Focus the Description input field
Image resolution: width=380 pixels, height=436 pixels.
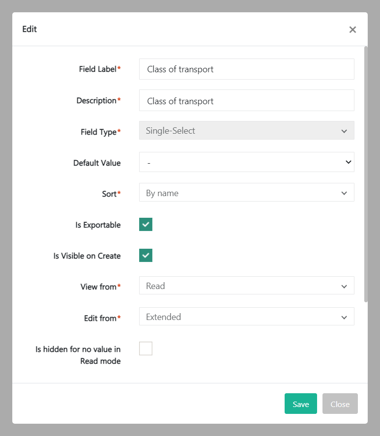[x=246, y=101]
